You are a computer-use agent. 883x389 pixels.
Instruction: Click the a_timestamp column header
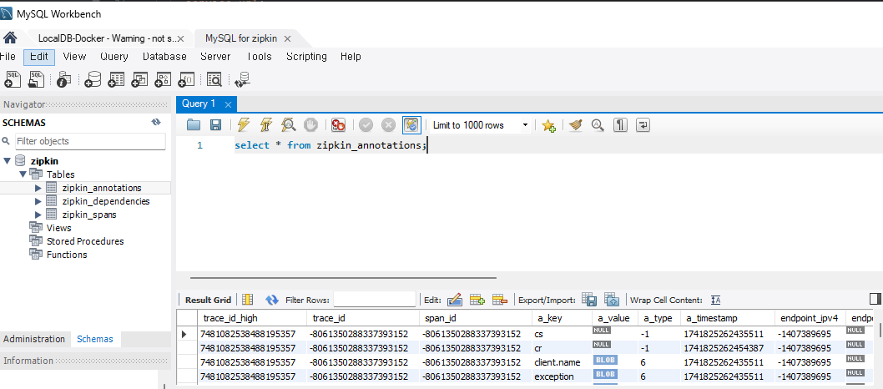(x=727, y=318)
